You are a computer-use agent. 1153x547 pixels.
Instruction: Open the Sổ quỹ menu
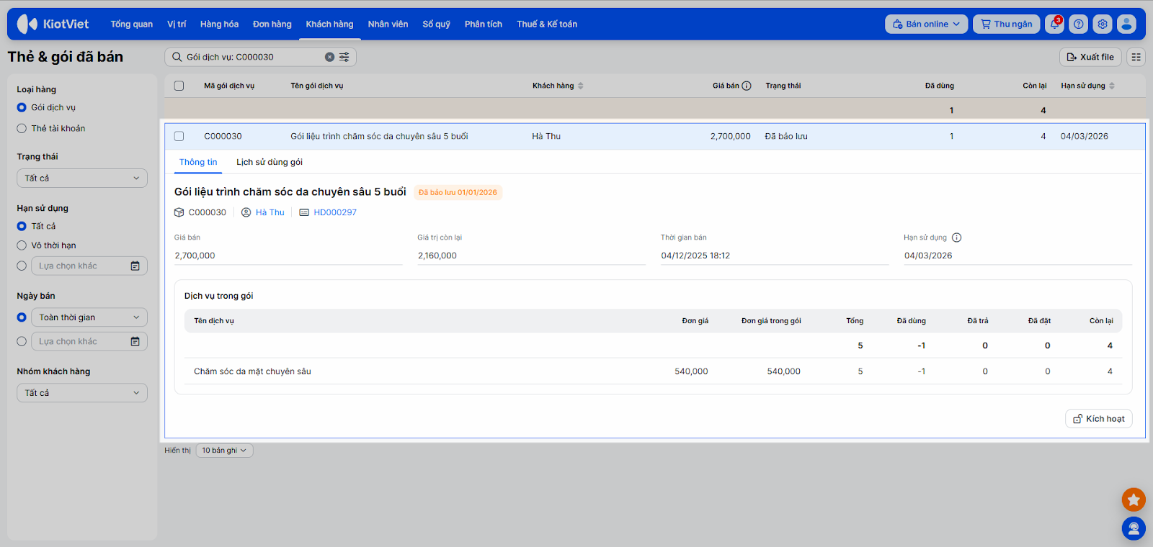[437, 24]
